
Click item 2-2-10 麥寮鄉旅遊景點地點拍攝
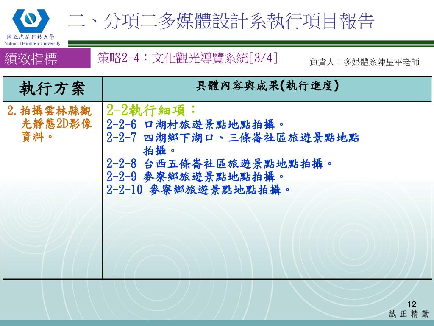tap(198, 190)
